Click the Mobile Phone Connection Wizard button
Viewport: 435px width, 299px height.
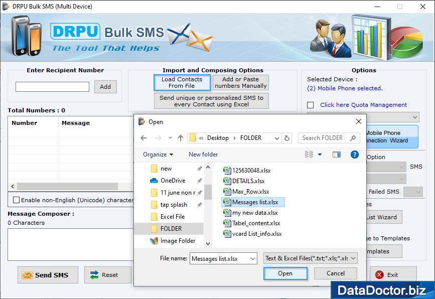(x=392, y=137)
